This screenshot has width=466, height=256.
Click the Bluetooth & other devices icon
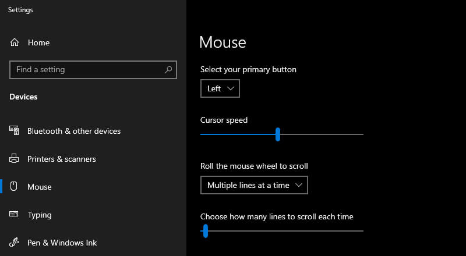pyautogui.click(x=15, y=131)
